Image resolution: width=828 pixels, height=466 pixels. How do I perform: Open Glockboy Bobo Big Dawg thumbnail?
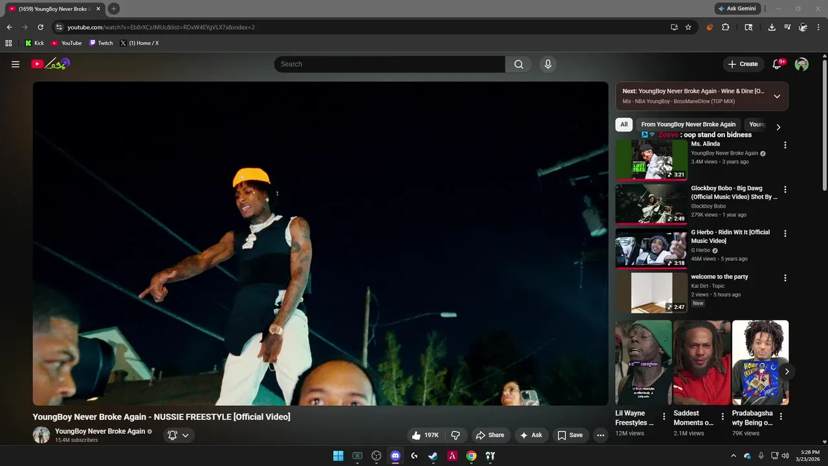click(x=651, y=204)
